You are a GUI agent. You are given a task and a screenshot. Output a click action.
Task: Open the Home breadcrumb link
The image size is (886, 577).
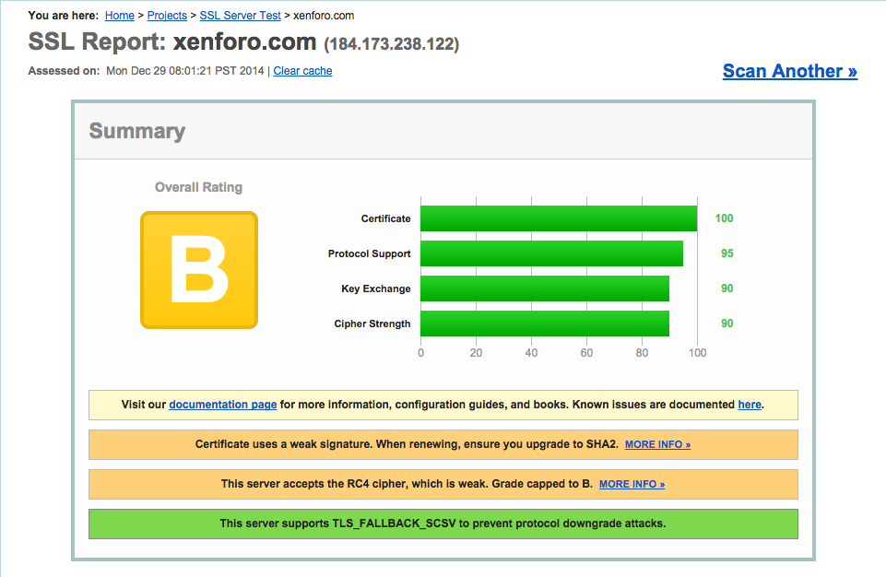(x=120, y=16)
